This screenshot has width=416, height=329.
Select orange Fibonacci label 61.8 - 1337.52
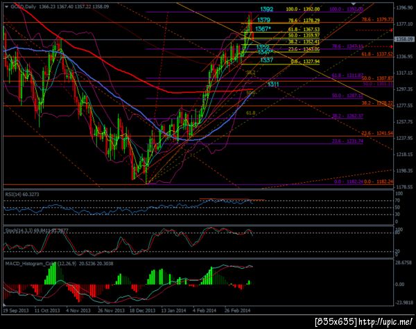pyautogui.click(x=377, y=54)
